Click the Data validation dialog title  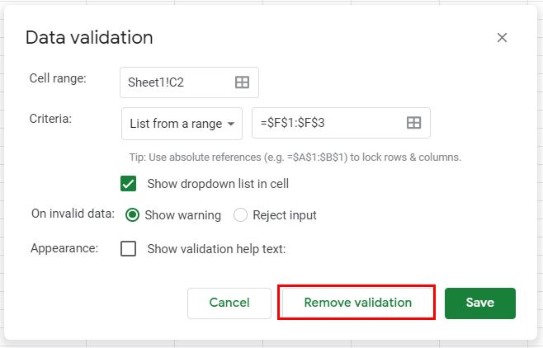pos(89,38)
